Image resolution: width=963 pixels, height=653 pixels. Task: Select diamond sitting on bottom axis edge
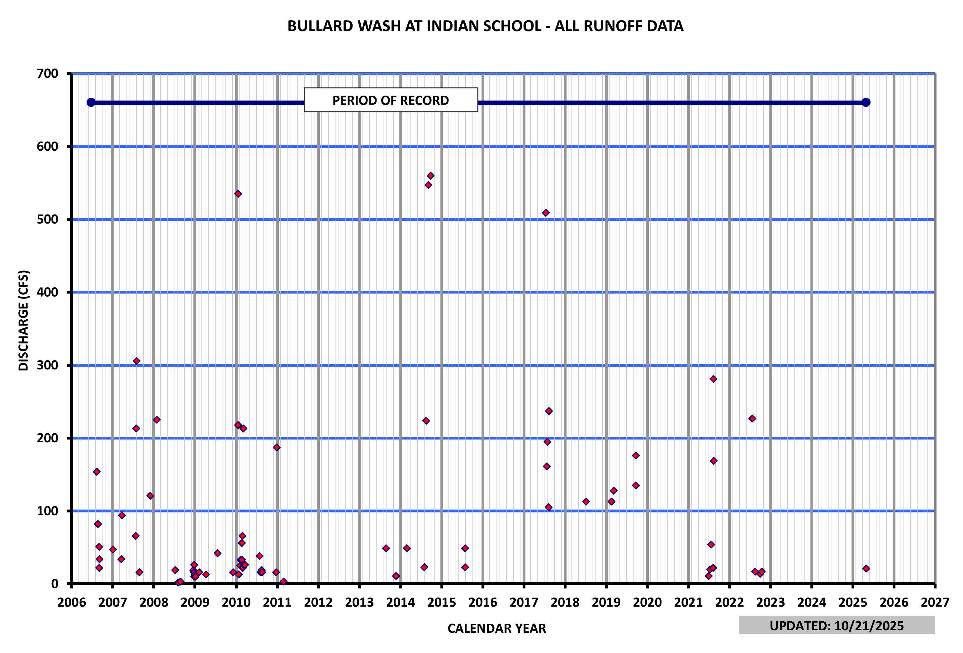tap(283, 582)
